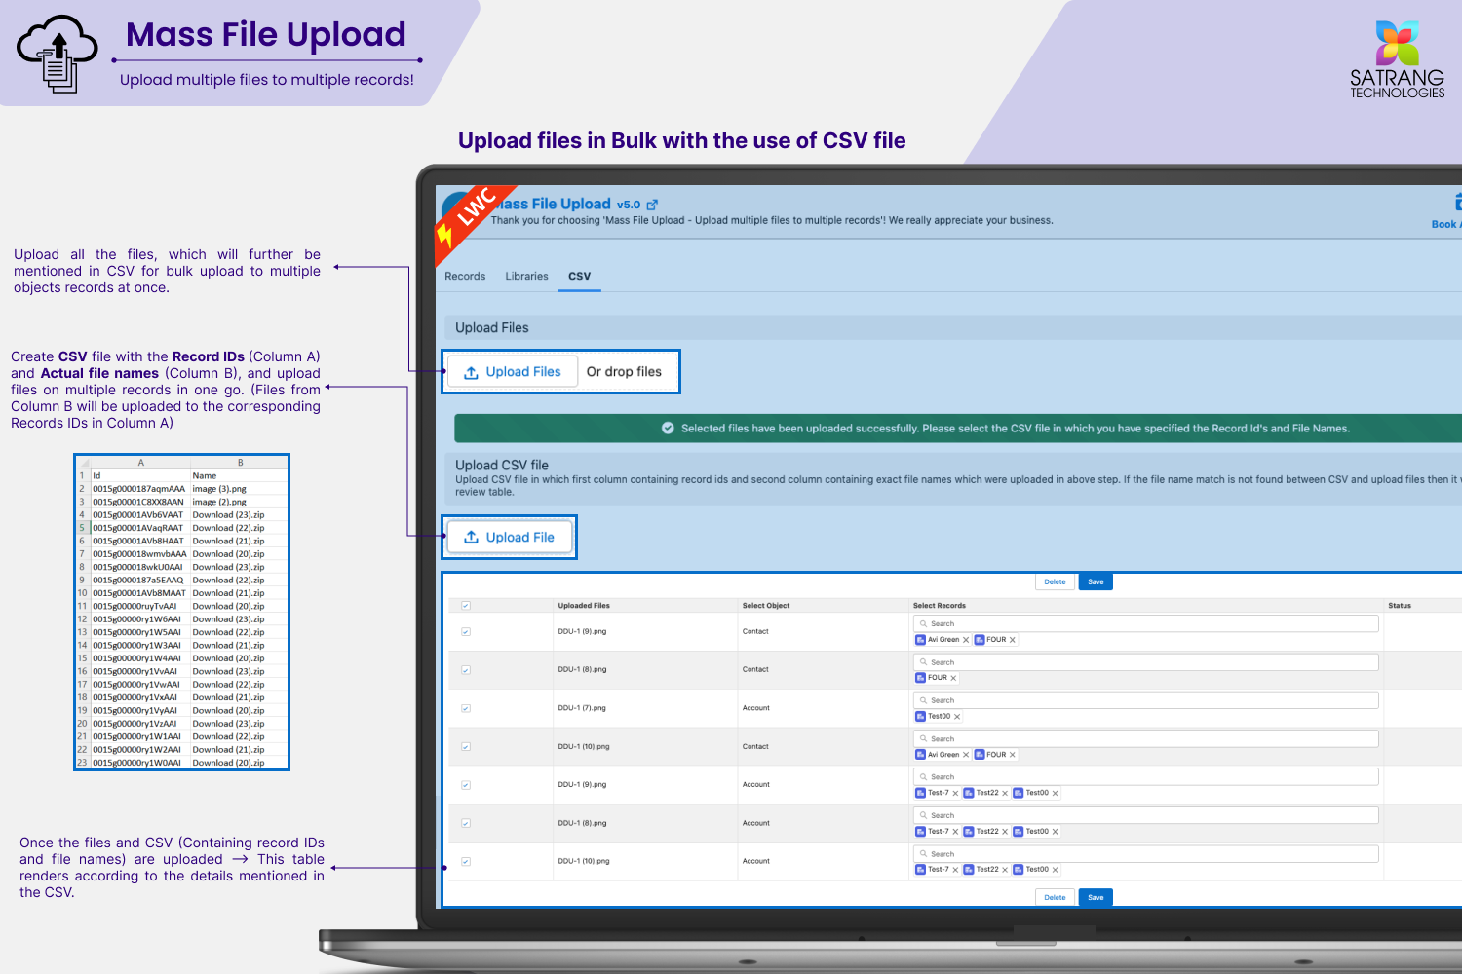Remove Test00 pill in DDU-1 (7).png row

pos(957,717)
